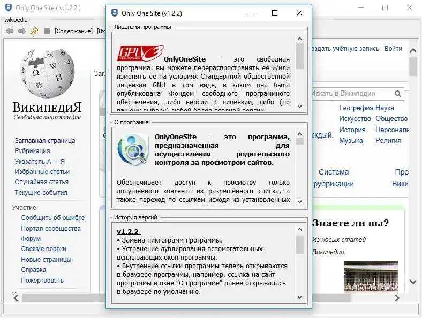Click the v1.2.2 version heading

[127, 232]
